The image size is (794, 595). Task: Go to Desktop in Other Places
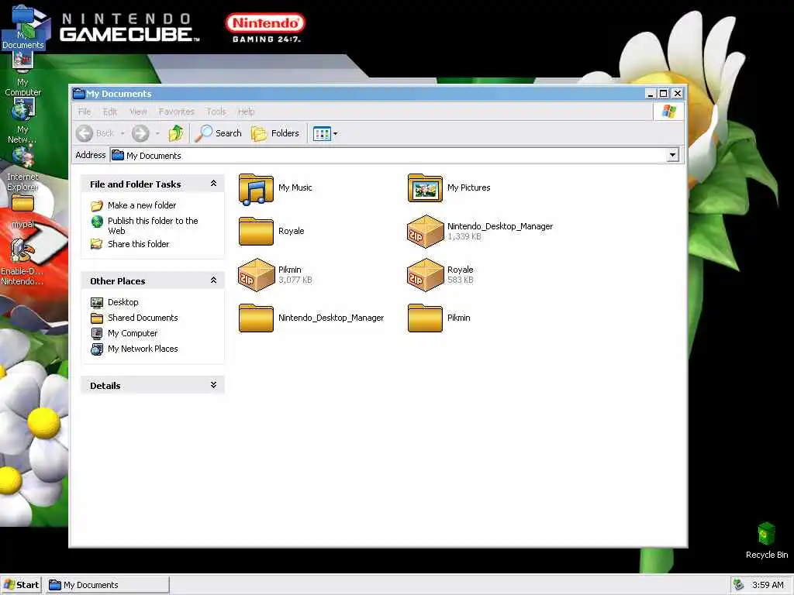[x=123, y=302]
